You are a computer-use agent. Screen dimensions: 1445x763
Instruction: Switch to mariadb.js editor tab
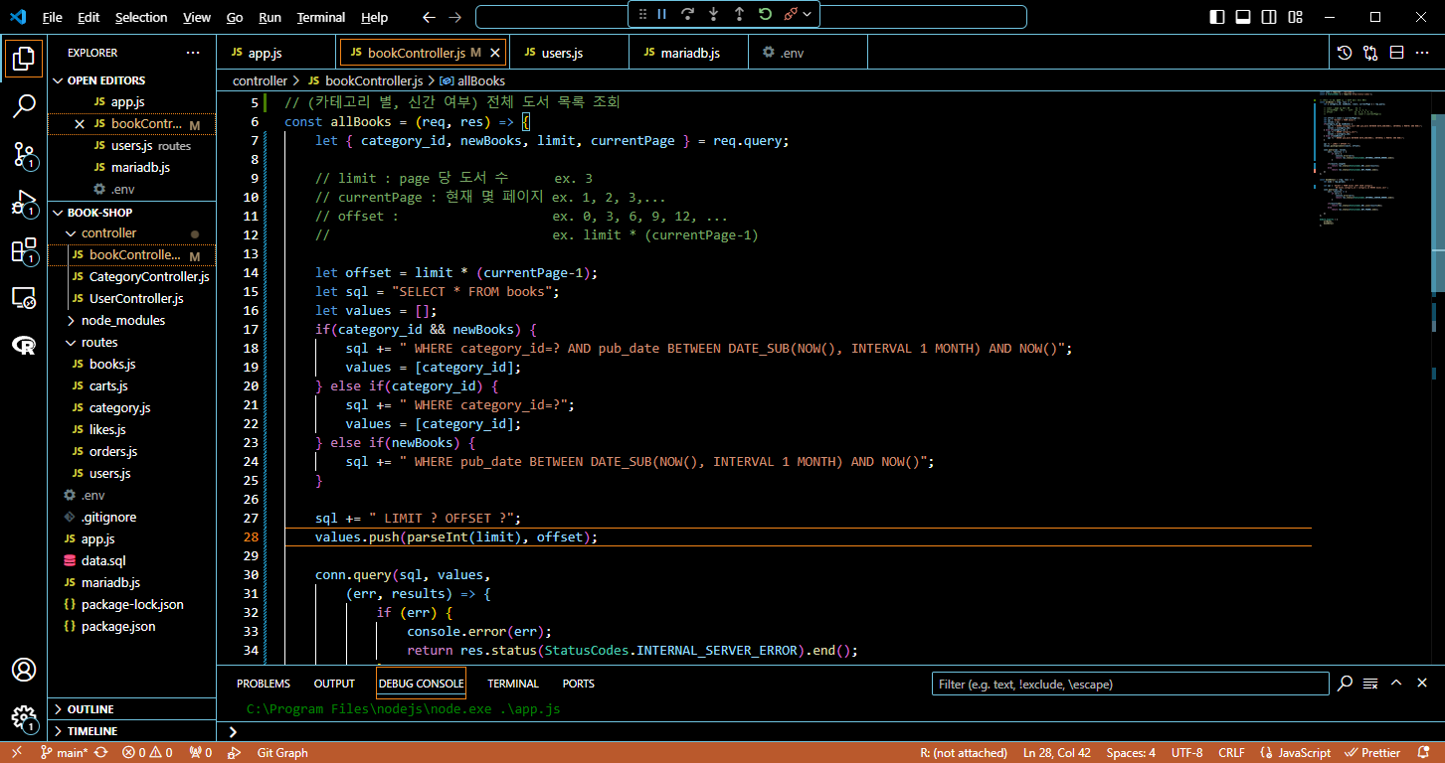(x=688, y=53)
